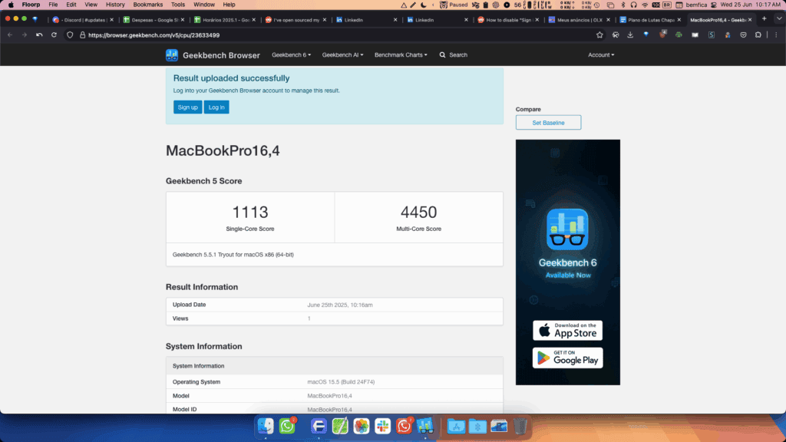Open the Bookmarks menu in the menu bar
This screenshot has width=786, height=442.
coord(144,5)
